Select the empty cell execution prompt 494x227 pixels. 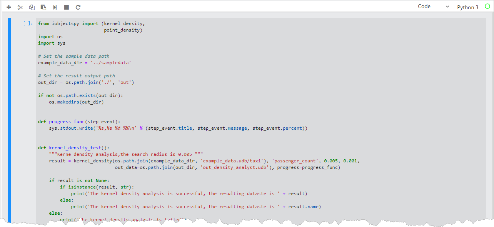[28, 23]
